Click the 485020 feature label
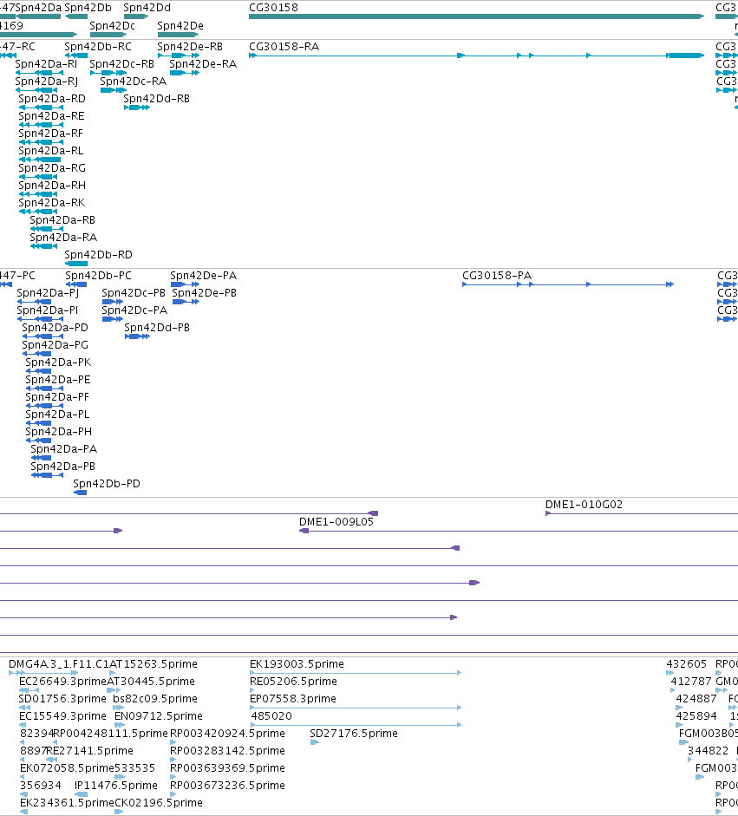 pos(271,716)
